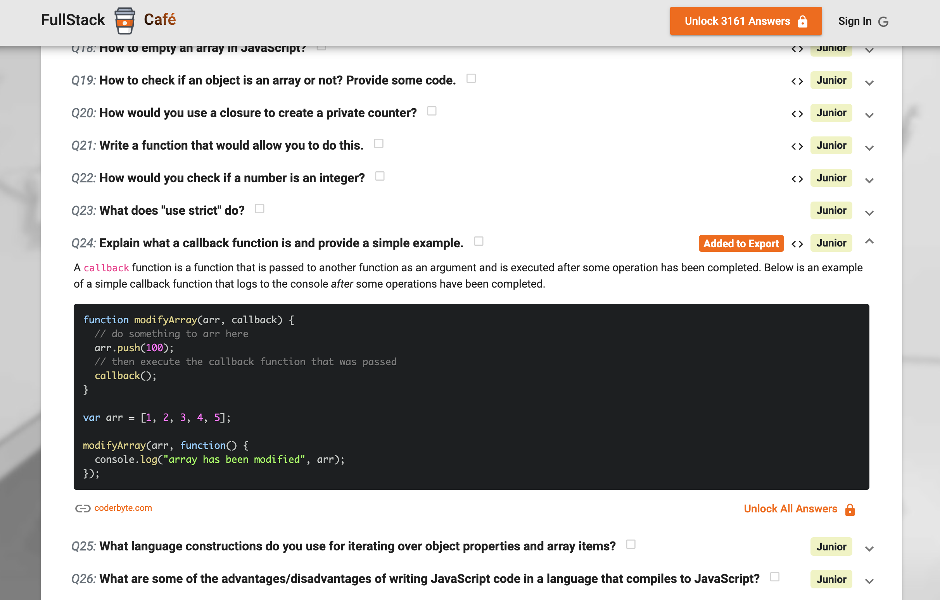Open the coderbyte.com source link
The image size is (940, 600).
pyautogui.click(x=123, y=508)
